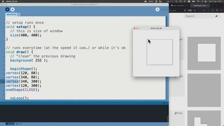Click the bottom Copy button in browser
Image resolution: width=224 pixels, height=126 pixels.
point(178,113)
